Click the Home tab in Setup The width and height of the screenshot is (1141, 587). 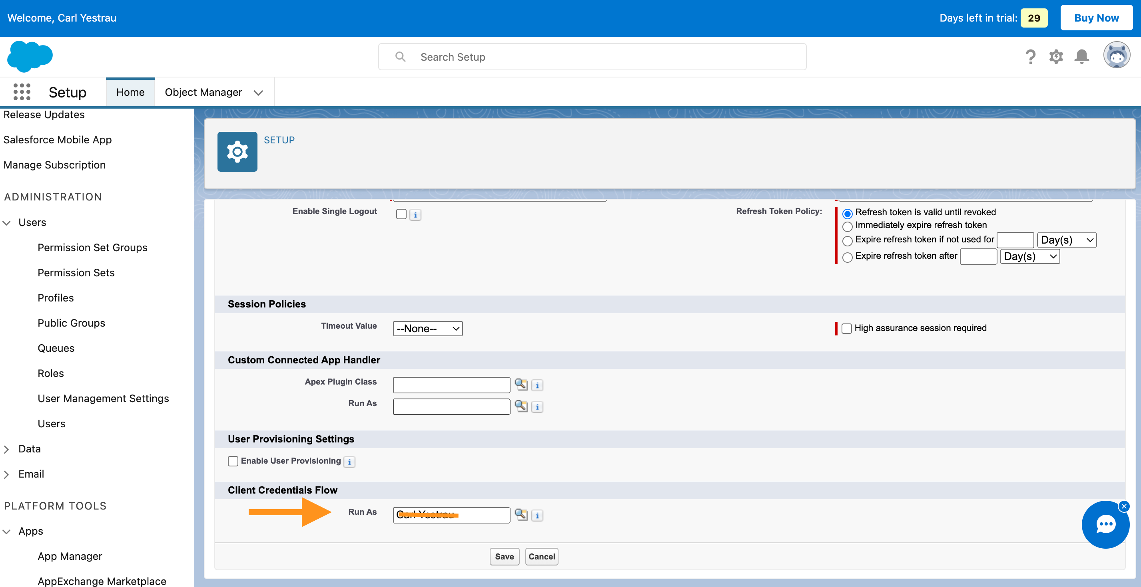coord(130,91)
